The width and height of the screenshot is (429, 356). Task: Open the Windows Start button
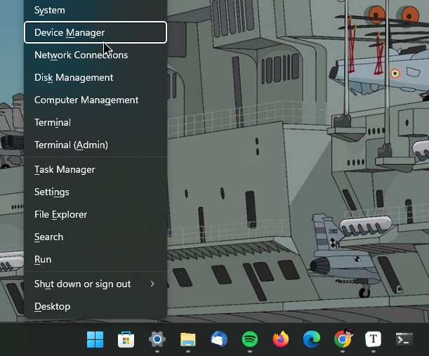pyautogui.click(x=95, y=339)
